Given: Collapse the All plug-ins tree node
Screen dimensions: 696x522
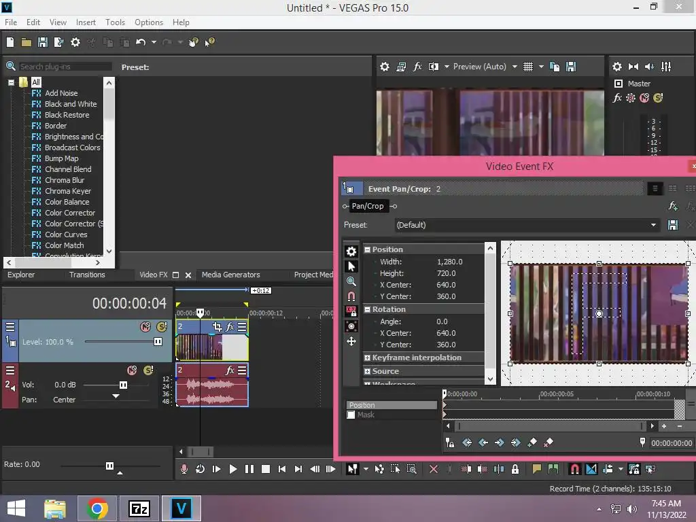Looking at the screenshot, I should click(11, 82).
